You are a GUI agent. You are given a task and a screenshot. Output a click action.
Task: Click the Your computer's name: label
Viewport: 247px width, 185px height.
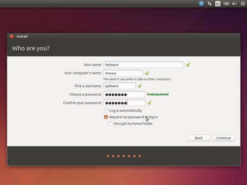(83, 73)
